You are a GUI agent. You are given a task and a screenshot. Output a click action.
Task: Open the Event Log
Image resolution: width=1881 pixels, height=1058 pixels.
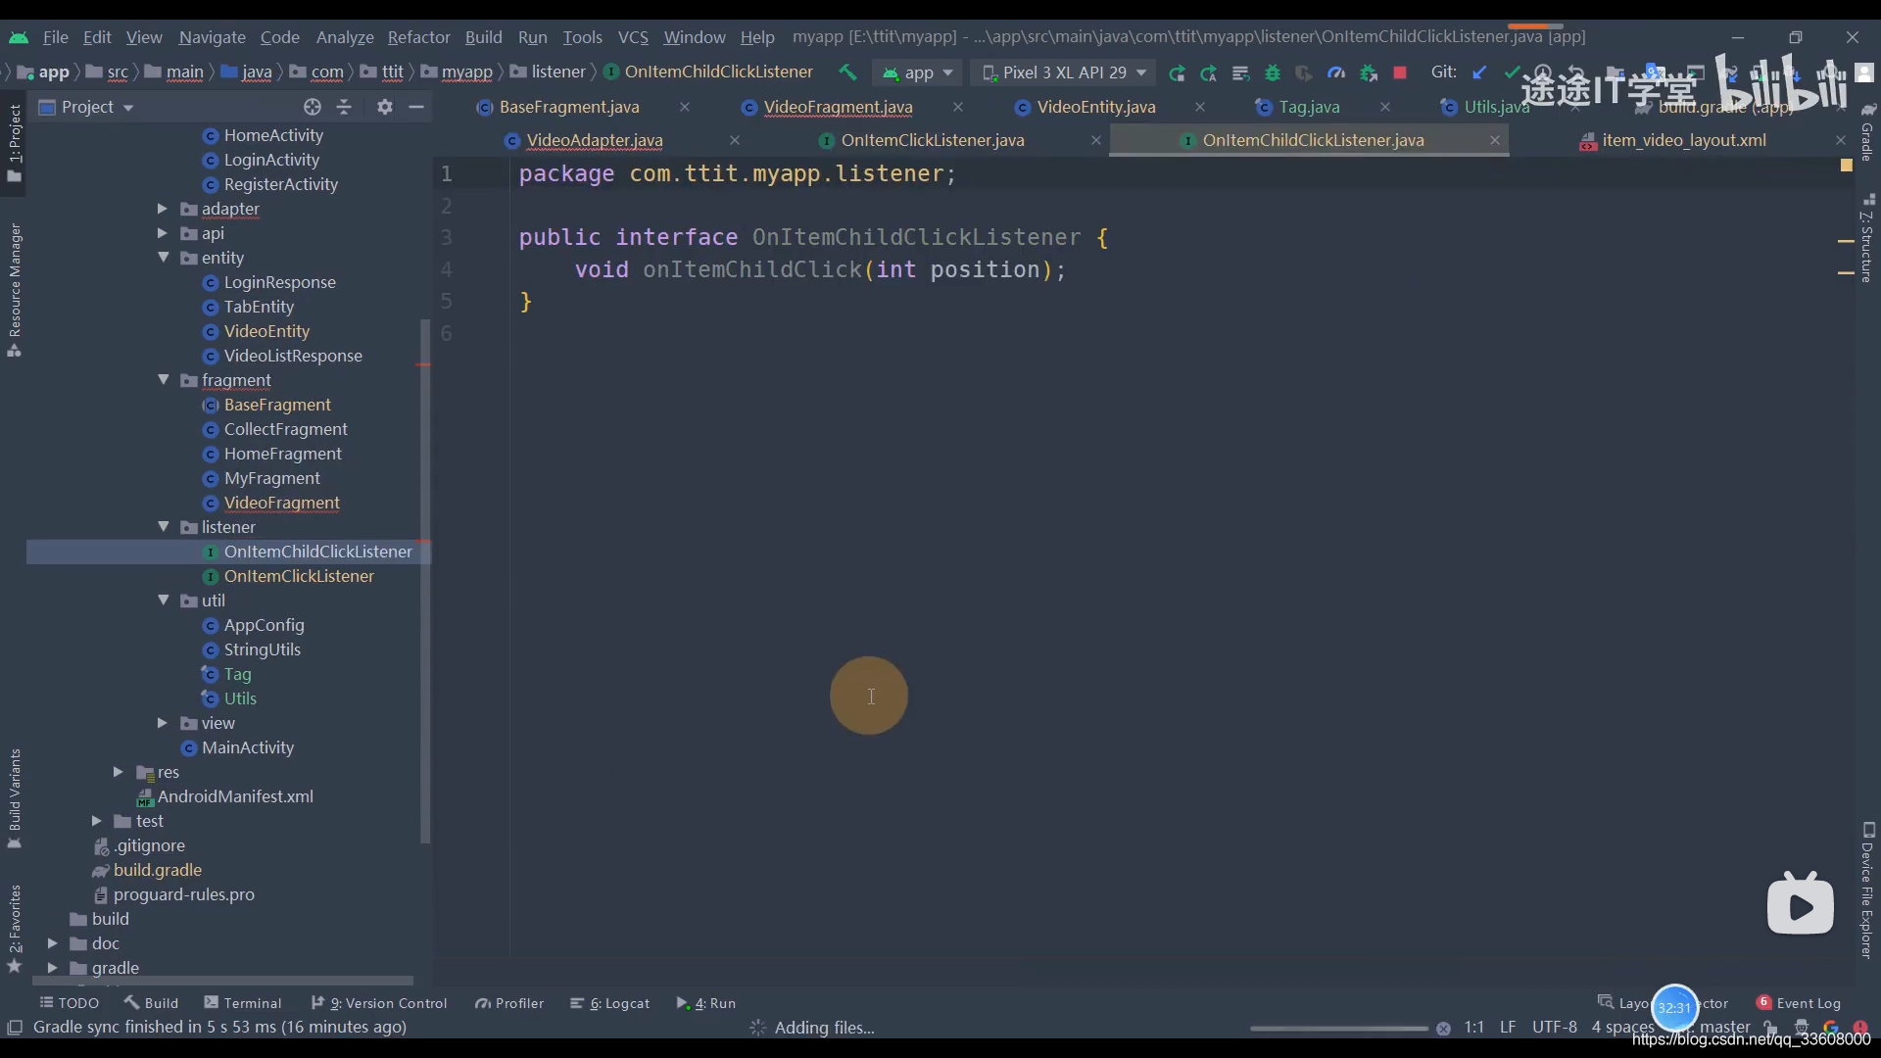1799,1003
